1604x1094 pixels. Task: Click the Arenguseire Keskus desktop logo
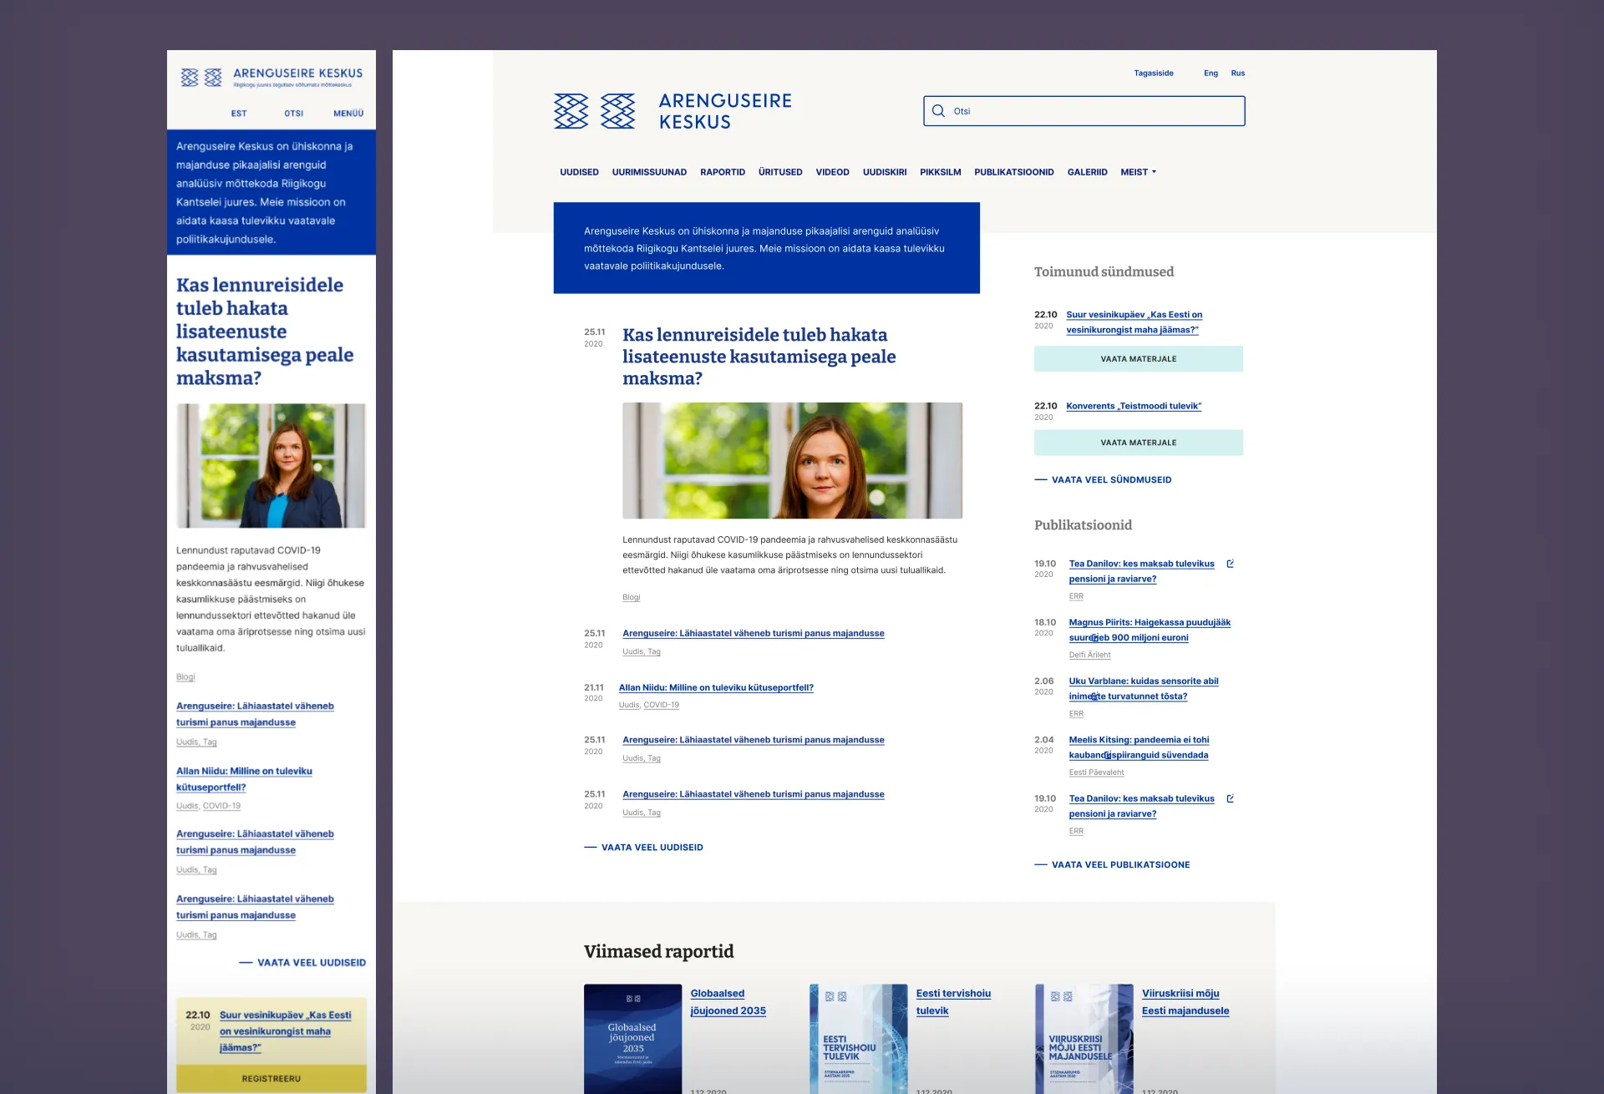pos(673,111)
